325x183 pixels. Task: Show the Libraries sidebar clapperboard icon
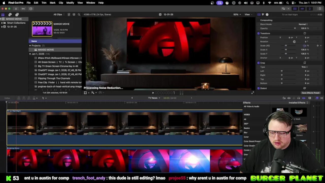[3, 14]
